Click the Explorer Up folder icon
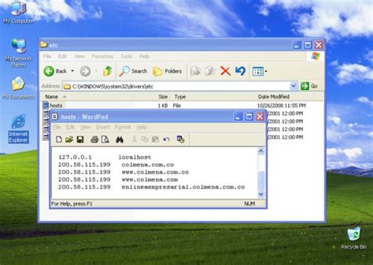Image resolution: width=373 pixels, height=265 pixels. click(107, 71)
